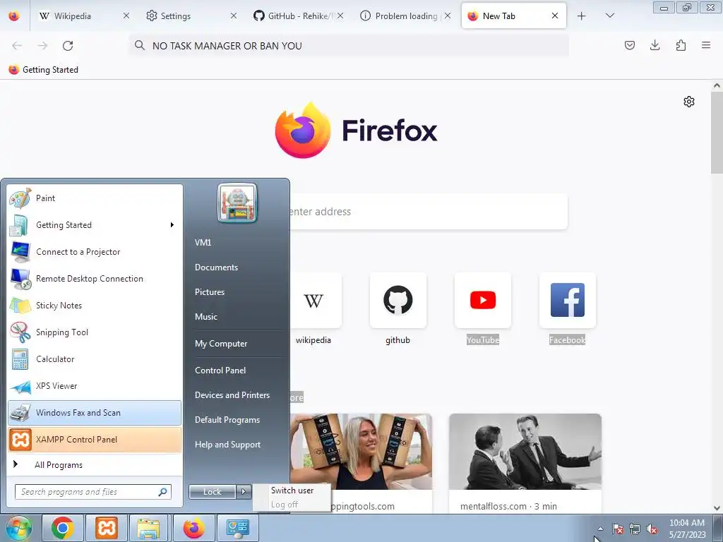Click the page vertical scrollbar thumb
The width and height of the screenshot is (723, 542).
717,132
